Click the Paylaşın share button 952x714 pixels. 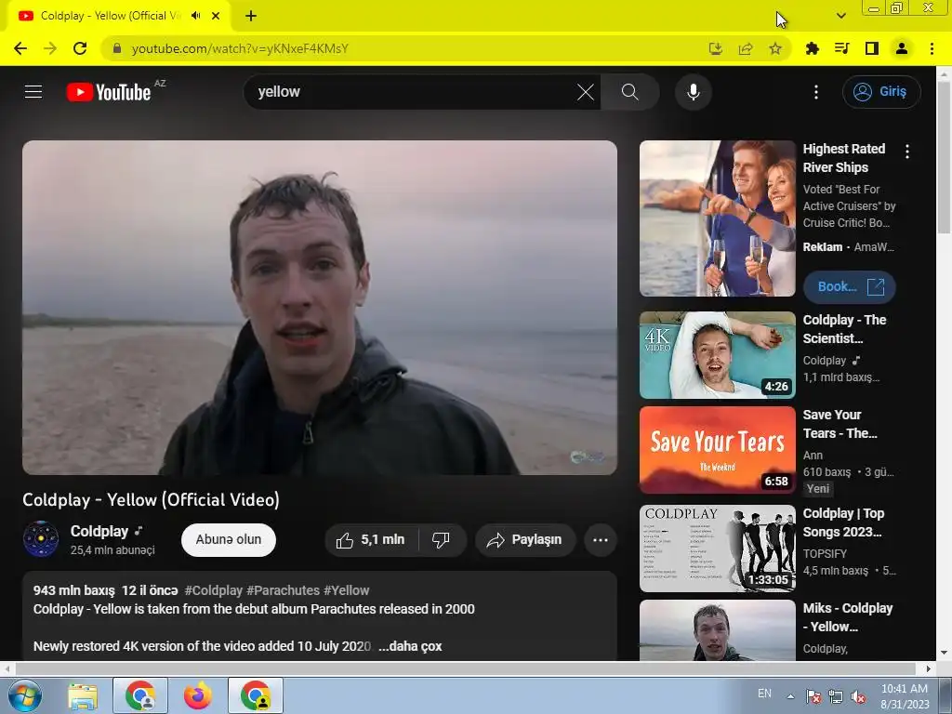(x=526, y=540)
